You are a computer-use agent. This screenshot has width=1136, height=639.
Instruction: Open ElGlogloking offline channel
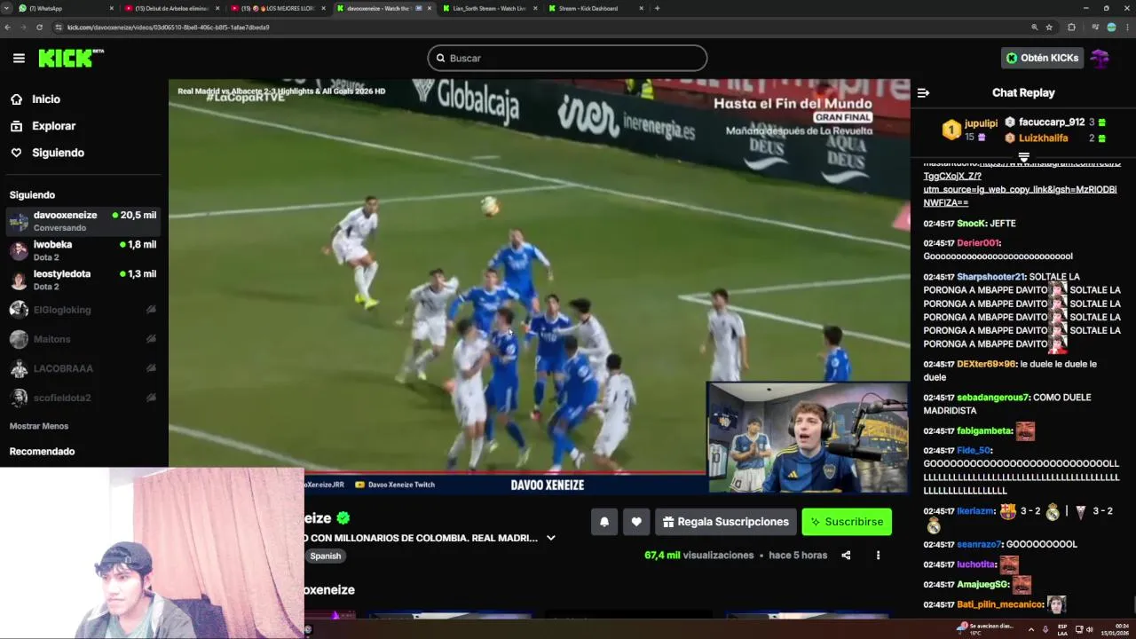pos(83,310)
